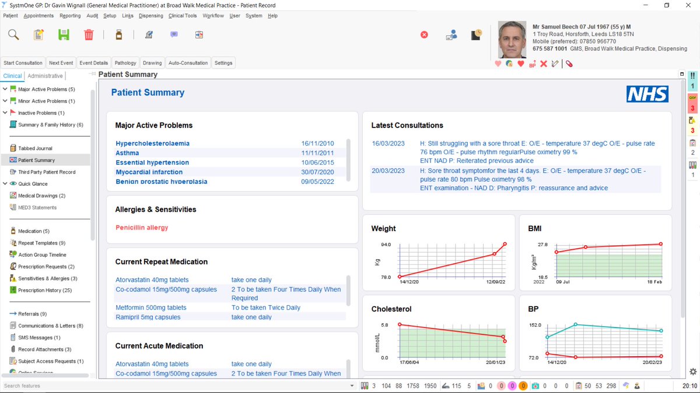
Task: Click the BP blood pressure indicator icon
Action: point(532,64)
